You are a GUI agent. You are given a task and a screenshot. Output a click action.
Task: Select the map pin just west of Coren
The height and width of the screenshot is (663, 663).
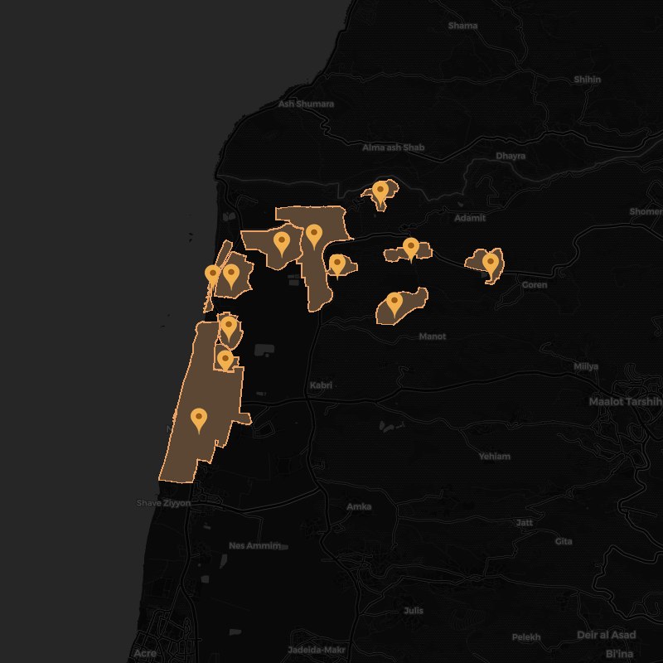(x=491, y=264)
